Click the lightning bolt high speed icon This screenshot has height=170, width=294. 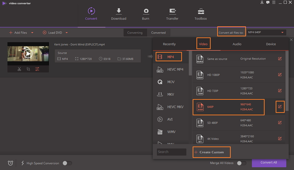pos(22,163)
